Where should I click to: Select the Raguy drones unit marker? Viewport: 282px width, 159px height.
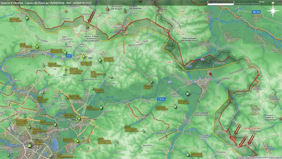point(152,82)
